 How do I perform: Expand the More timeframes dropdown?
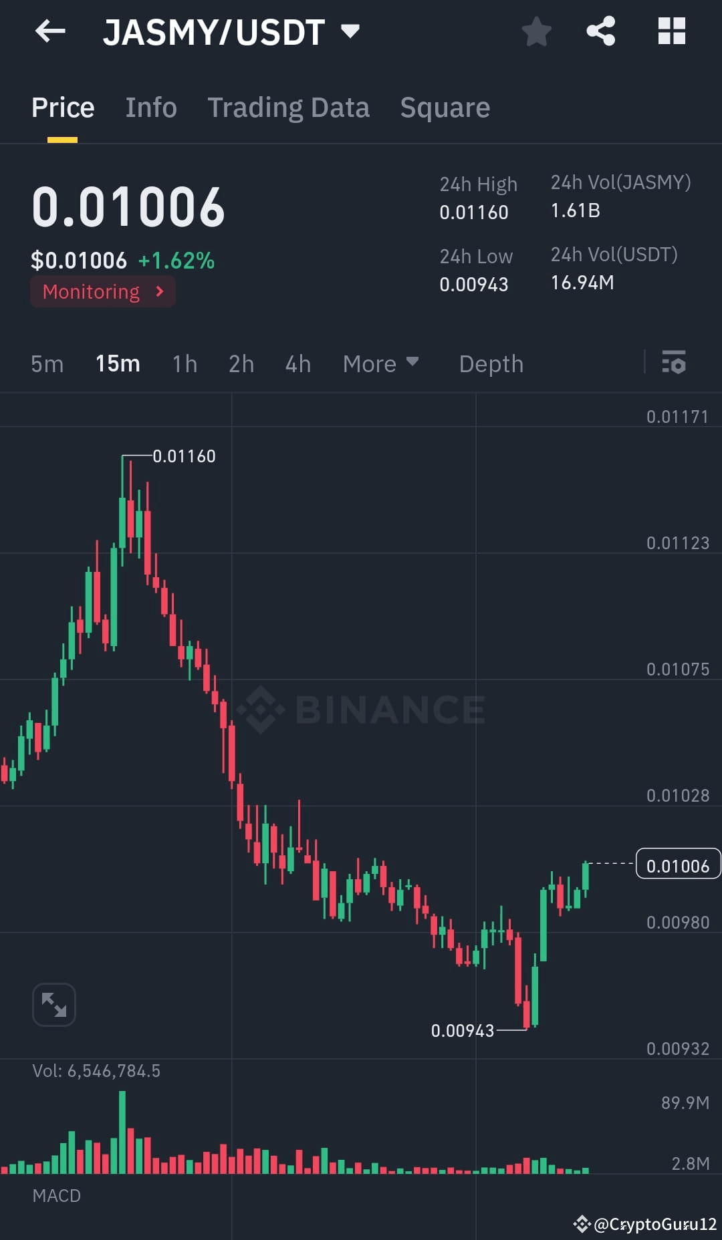coord(381,363)
